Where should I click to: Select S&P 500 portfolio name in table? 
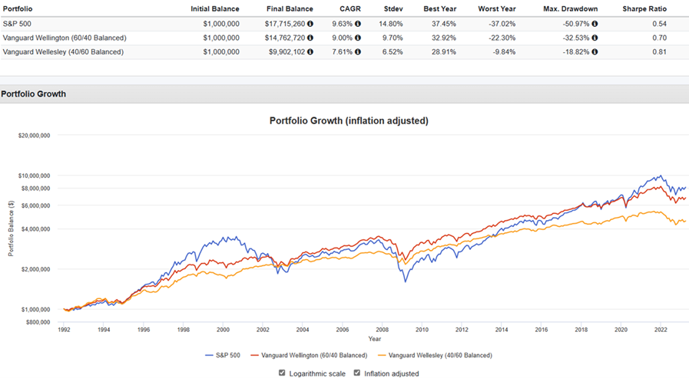tap(18, 24)
